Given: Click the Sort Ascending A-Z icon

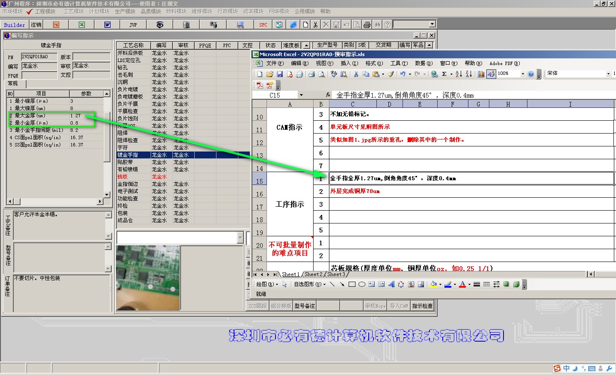Looking at the screenshot, I should click(459, 74).
